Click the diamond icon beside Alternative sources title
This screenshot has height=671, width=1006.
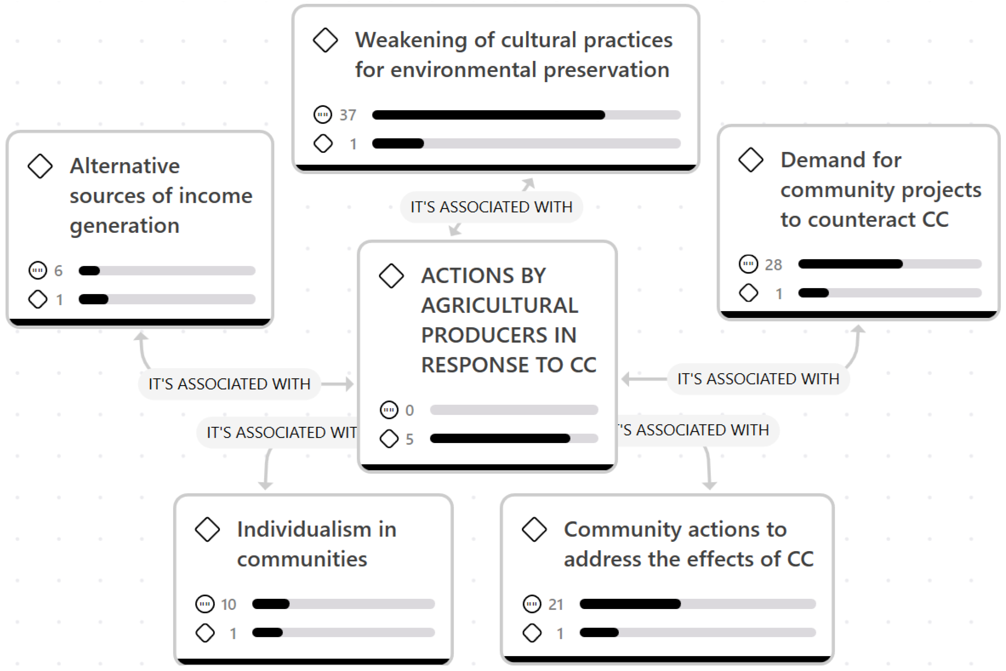click(x=40, y=166)
